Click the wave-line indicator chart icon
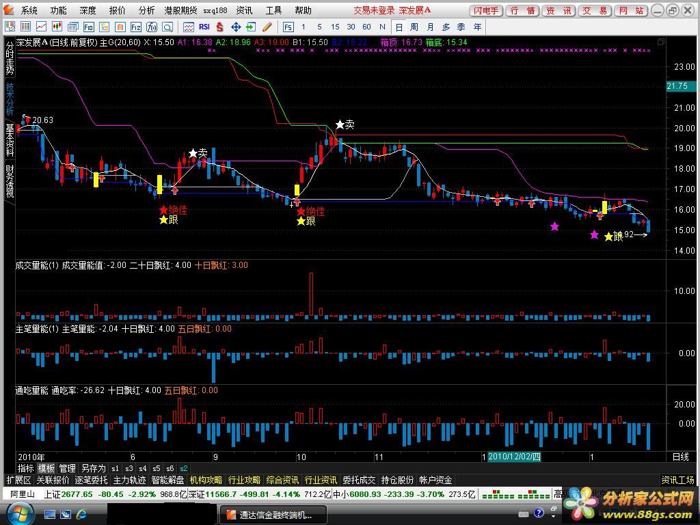Image resolution: width=700 pixels, height=525 pixels. point(189,27)
